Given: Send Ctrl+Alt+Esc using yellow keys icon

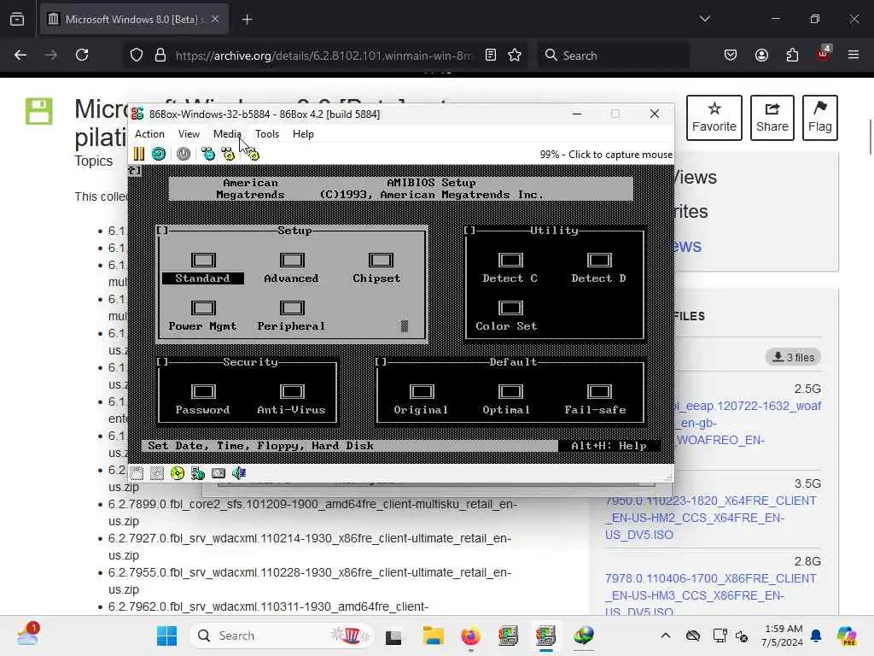Looking at the screenshot, I should pos(228,154).
